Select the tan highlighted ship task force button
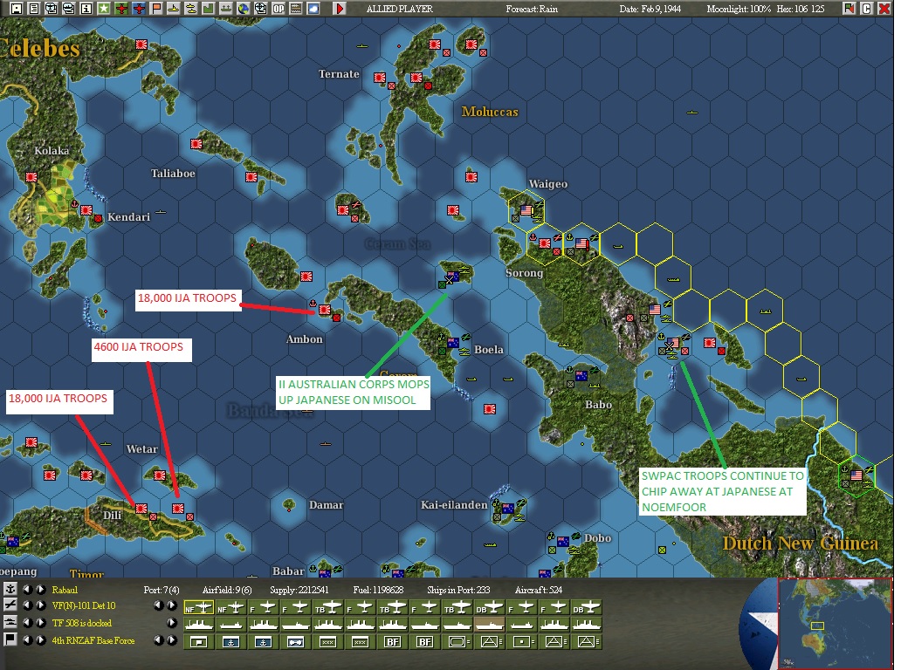901x670 pixels. 490,624
